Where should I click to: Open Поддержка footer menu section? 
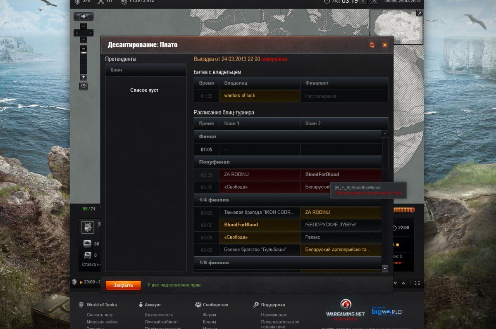coord(273,305)
